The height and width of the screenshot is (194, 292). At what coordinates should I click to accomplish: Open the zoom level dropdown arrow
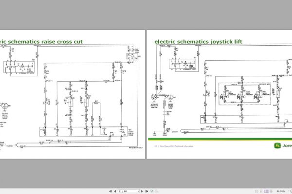click(x=289, y=191)
